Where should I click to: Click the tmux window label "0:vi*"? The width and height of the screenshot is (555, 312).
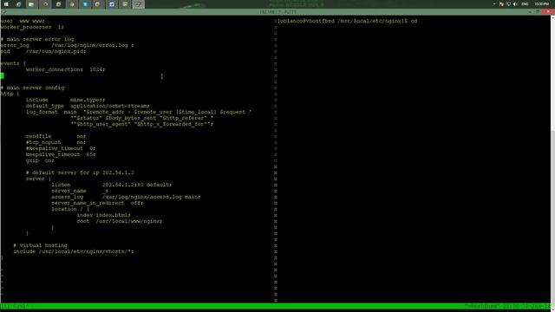click(22, 306)
